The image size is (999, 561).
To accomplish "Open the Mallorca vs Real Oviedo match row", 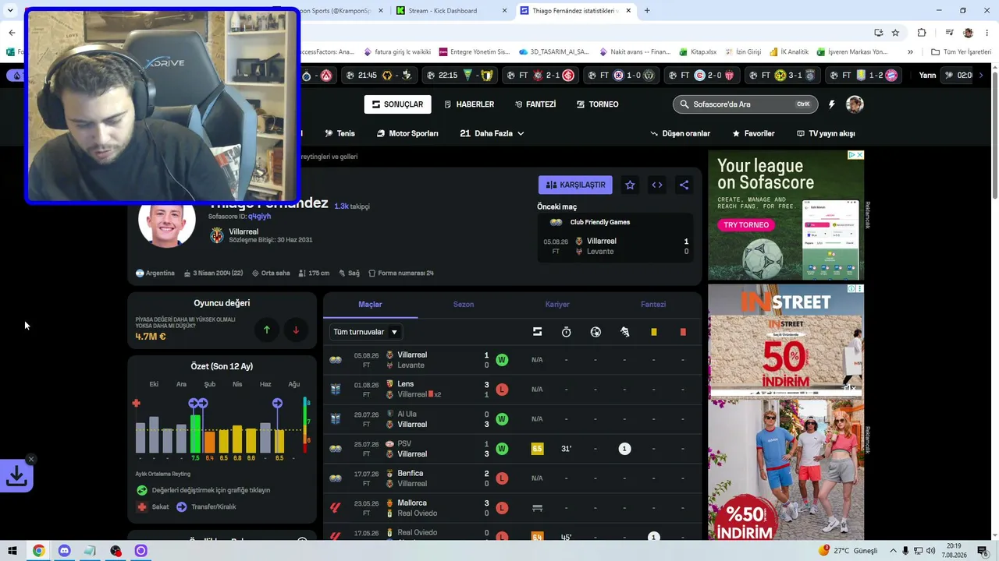I will click(512, 508).
